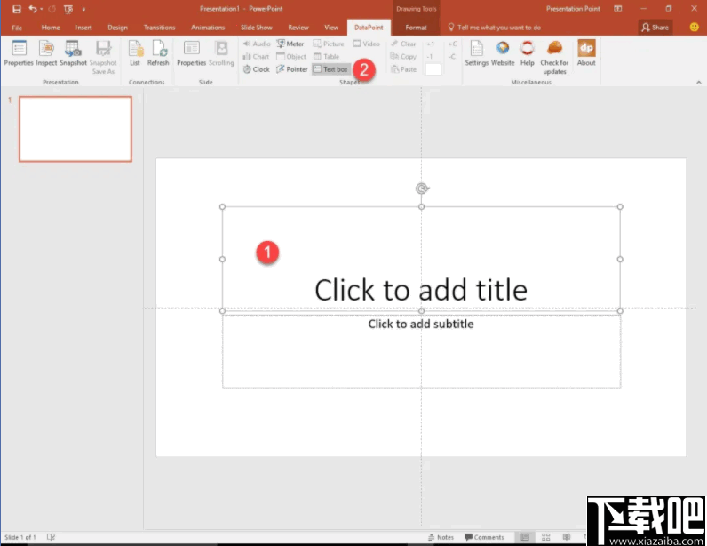Switch to the Review tab
Viewport: 707px width, 546px height.
(298, 28)
